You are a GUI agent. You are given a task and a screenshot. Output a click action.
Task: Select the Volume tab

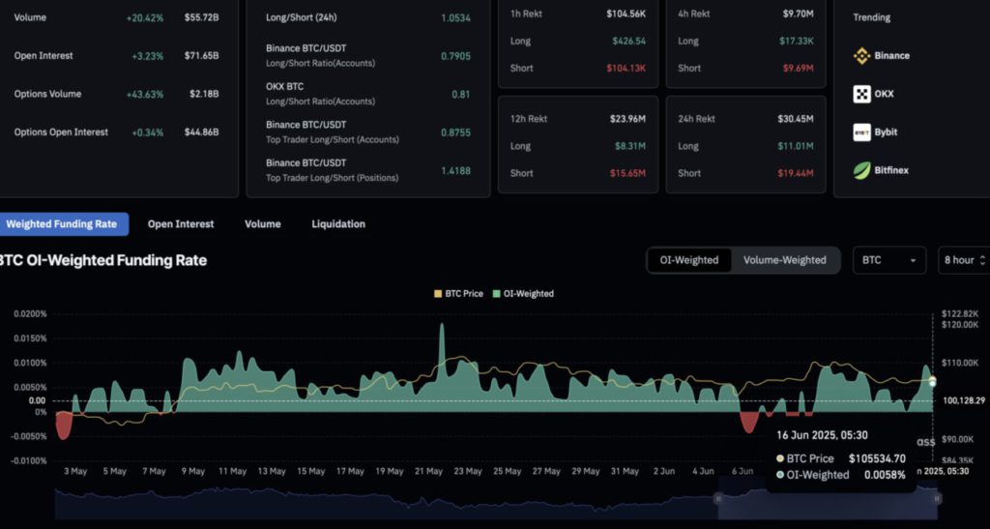tap(262, 223)
